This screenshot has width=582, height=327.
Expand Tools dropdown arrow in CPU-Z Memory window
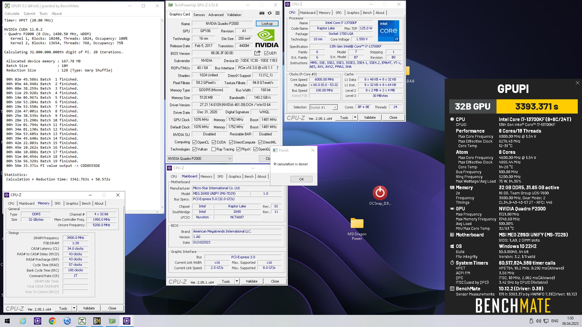click(x=74, y=308)
